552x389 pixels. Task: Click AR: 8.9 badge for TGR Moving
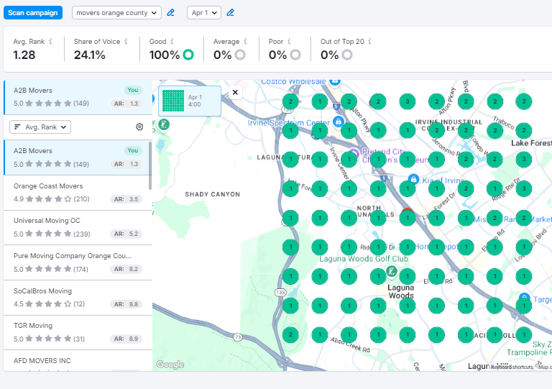click(126, 339)
